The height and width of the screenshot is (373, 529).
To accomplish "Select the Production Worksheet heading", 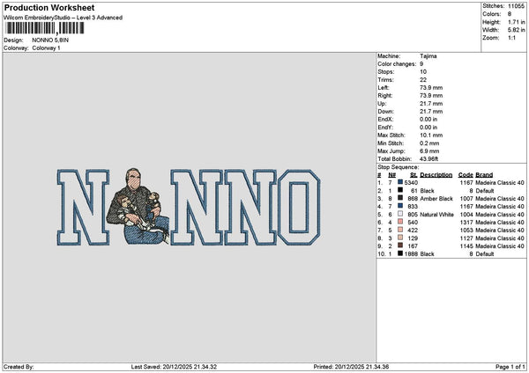I will 49,7.
